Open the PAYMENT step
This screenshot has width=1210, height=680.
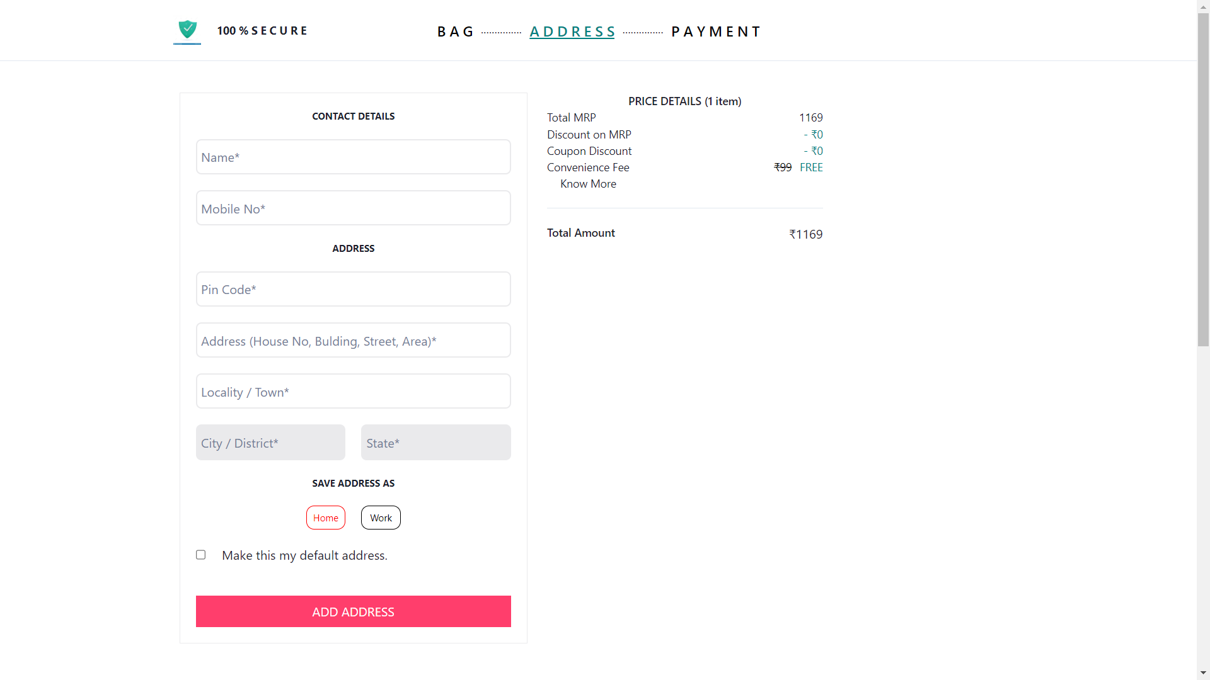click(717, 31)
